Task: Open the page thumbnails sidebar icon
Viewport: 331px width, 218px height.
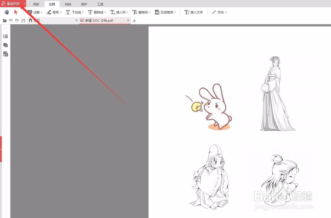Action: [6, 54]
